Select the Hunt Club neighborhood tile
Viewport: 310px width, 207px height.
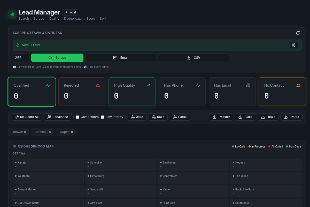click(193, 203)
